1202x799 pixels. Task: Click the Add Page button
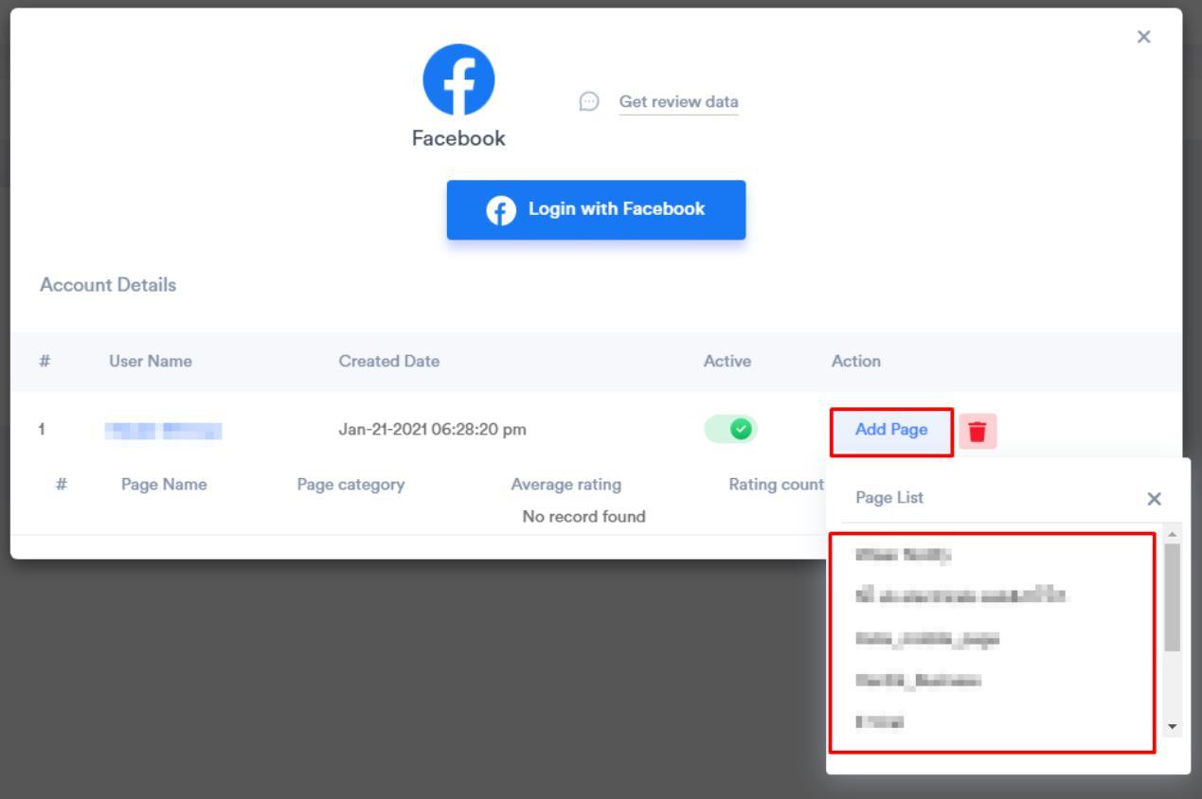[x=891, y=430]
